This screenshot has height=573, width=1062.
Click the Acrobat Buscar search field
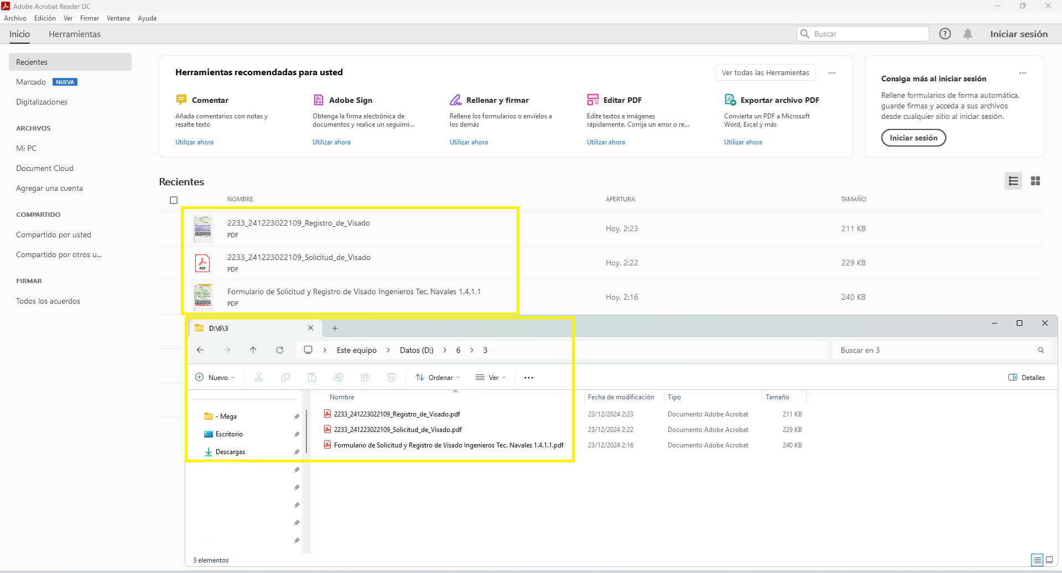click(x=862, y=34)
